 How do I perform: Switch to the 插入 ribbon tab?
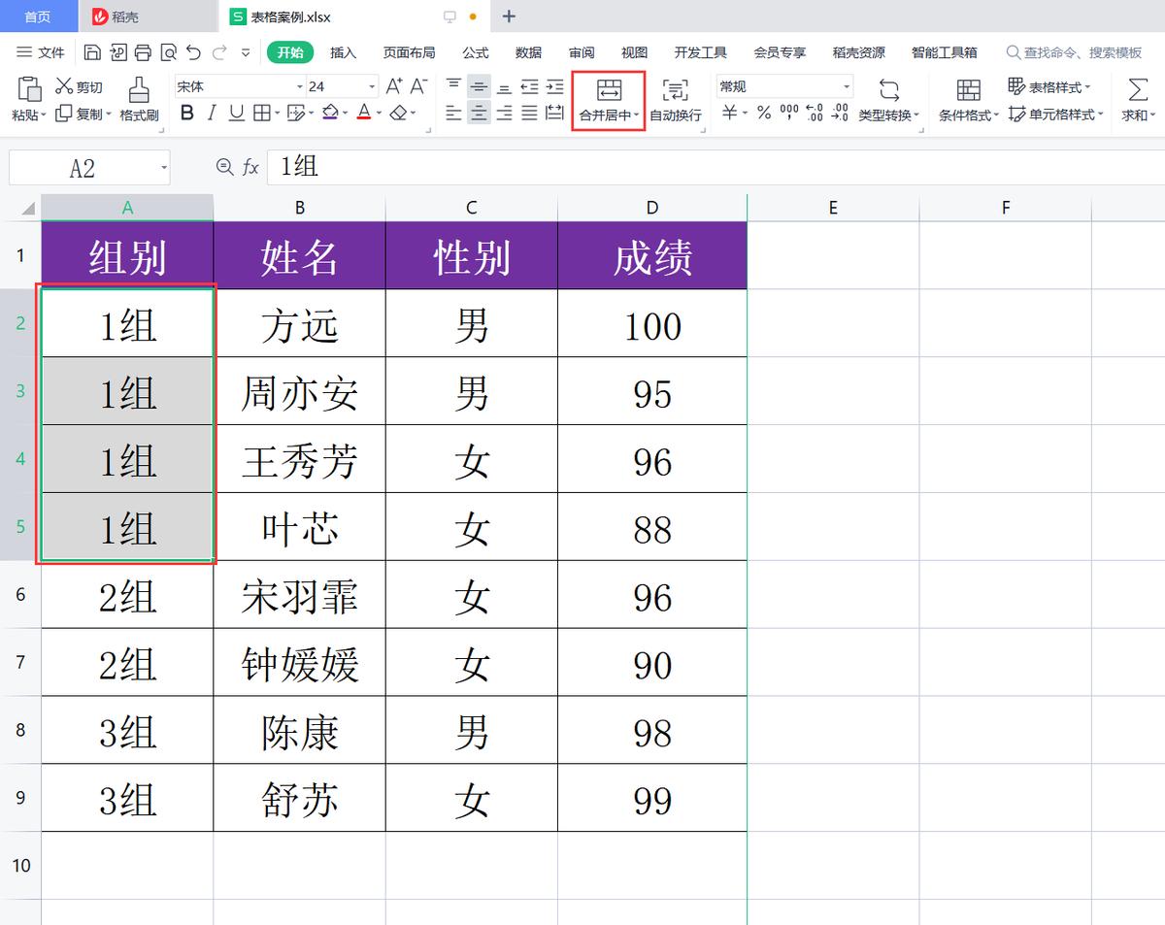tap(343, 52)
